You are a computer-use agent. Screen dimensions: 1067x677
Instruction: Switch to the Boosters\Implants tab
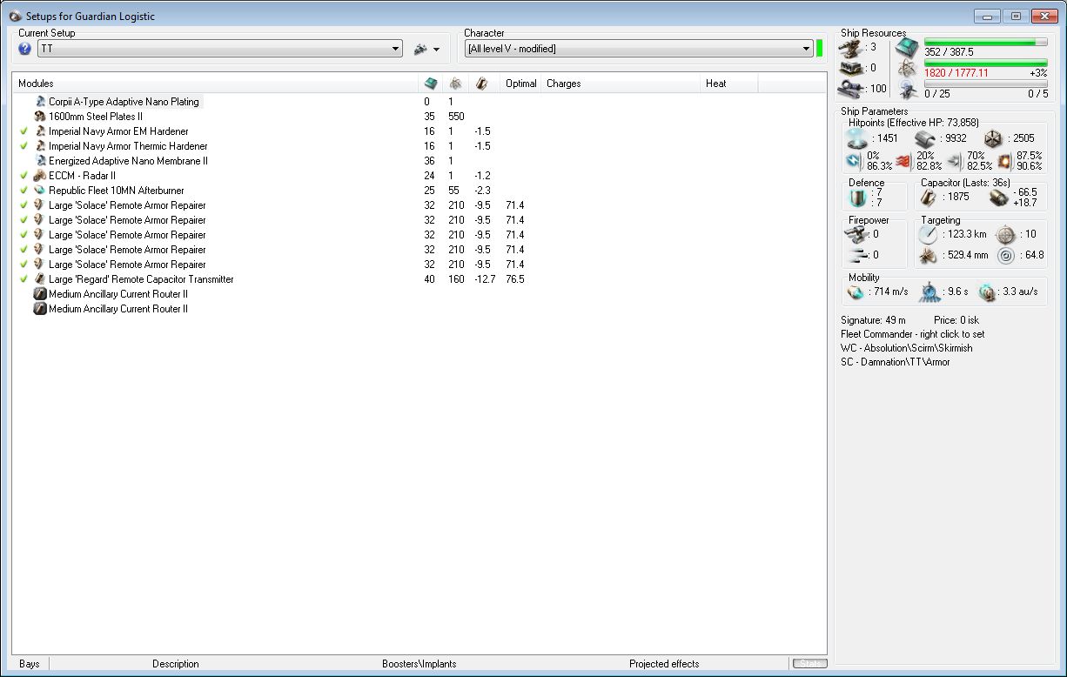click(419, 664)
